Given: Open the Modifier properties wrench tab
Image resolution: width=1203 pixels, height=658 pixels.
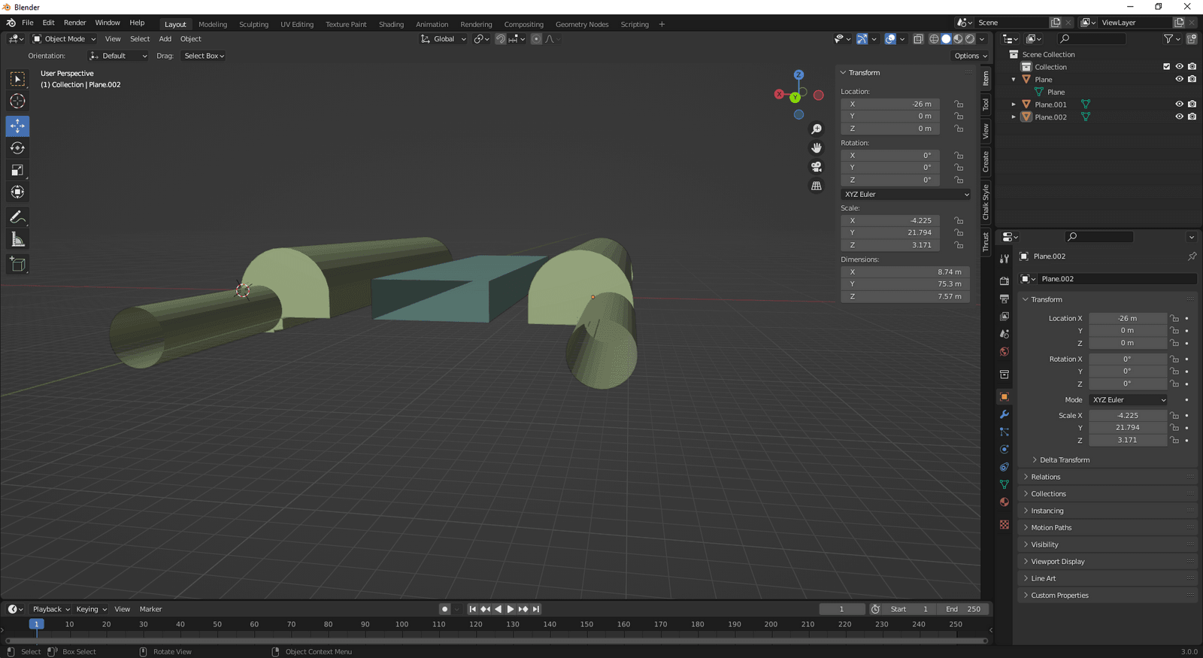Looking at the screenshot, I should pos(1004,414).
